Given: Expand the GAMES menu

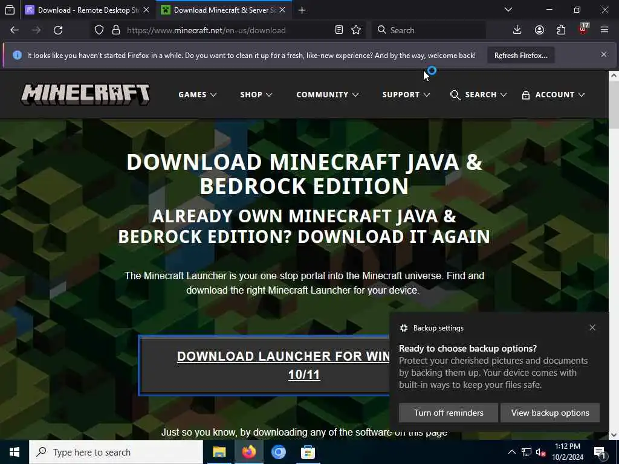Looking at the screenshot, I should point(198,95).
